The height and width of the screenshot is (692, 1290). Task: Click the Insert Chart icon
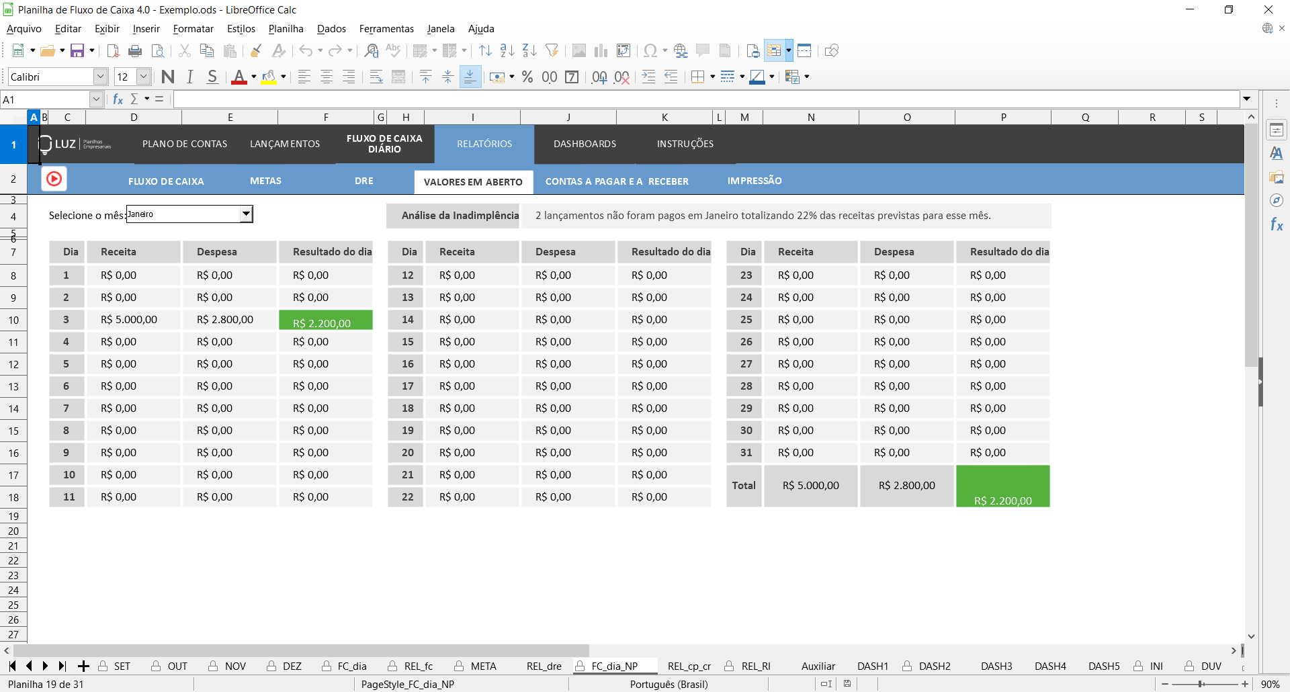601,51
